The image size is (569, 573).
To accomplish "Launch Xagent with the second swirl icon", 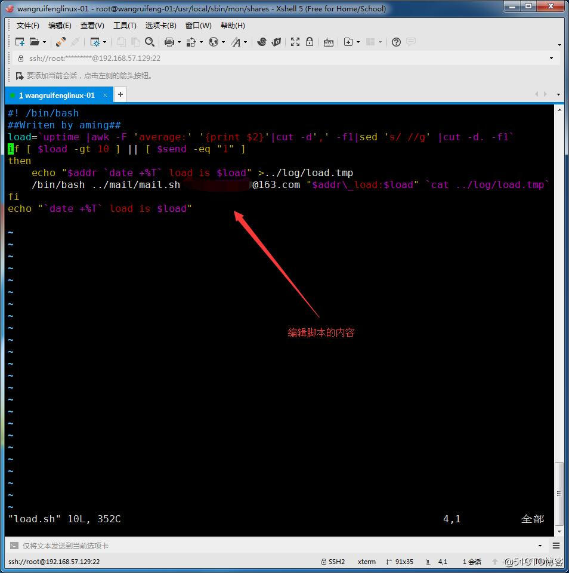I will pos(277,42).
